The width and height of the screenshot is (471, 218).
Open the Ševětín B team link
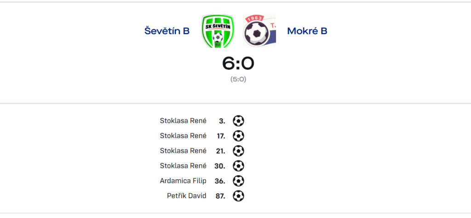(167, 31)
